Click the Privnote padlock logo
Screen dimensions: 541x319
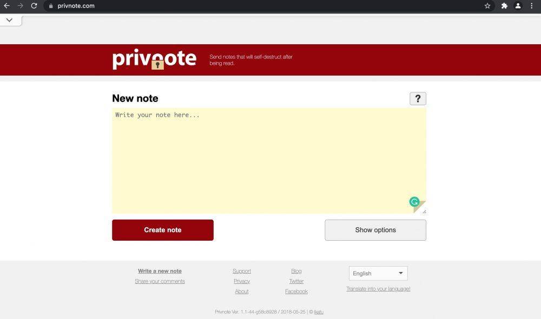[x=154, y=59]
